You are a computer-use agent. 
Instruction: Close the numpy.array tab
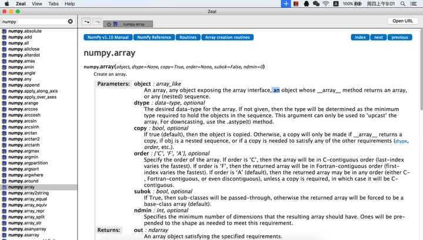(109, 24)
